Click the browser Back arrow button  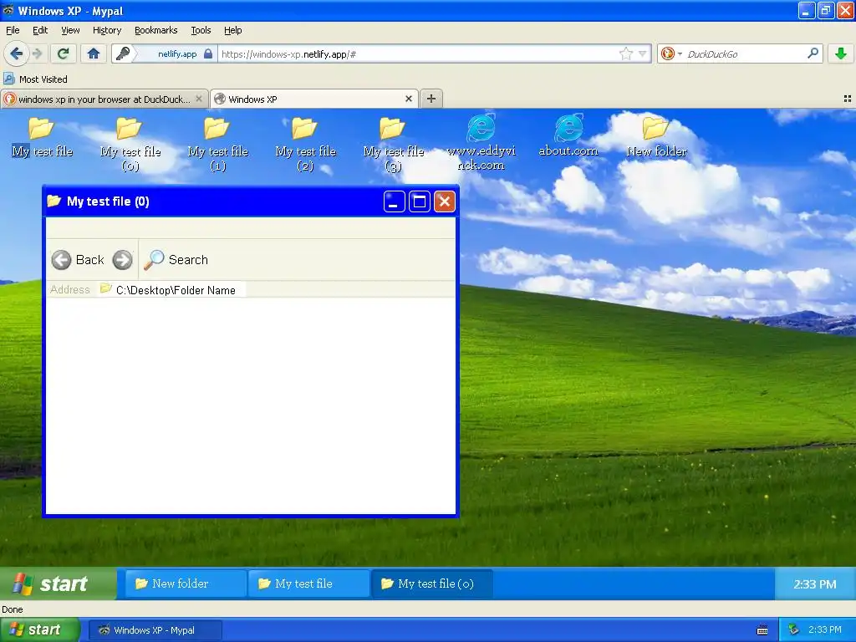tap(16, 53)
